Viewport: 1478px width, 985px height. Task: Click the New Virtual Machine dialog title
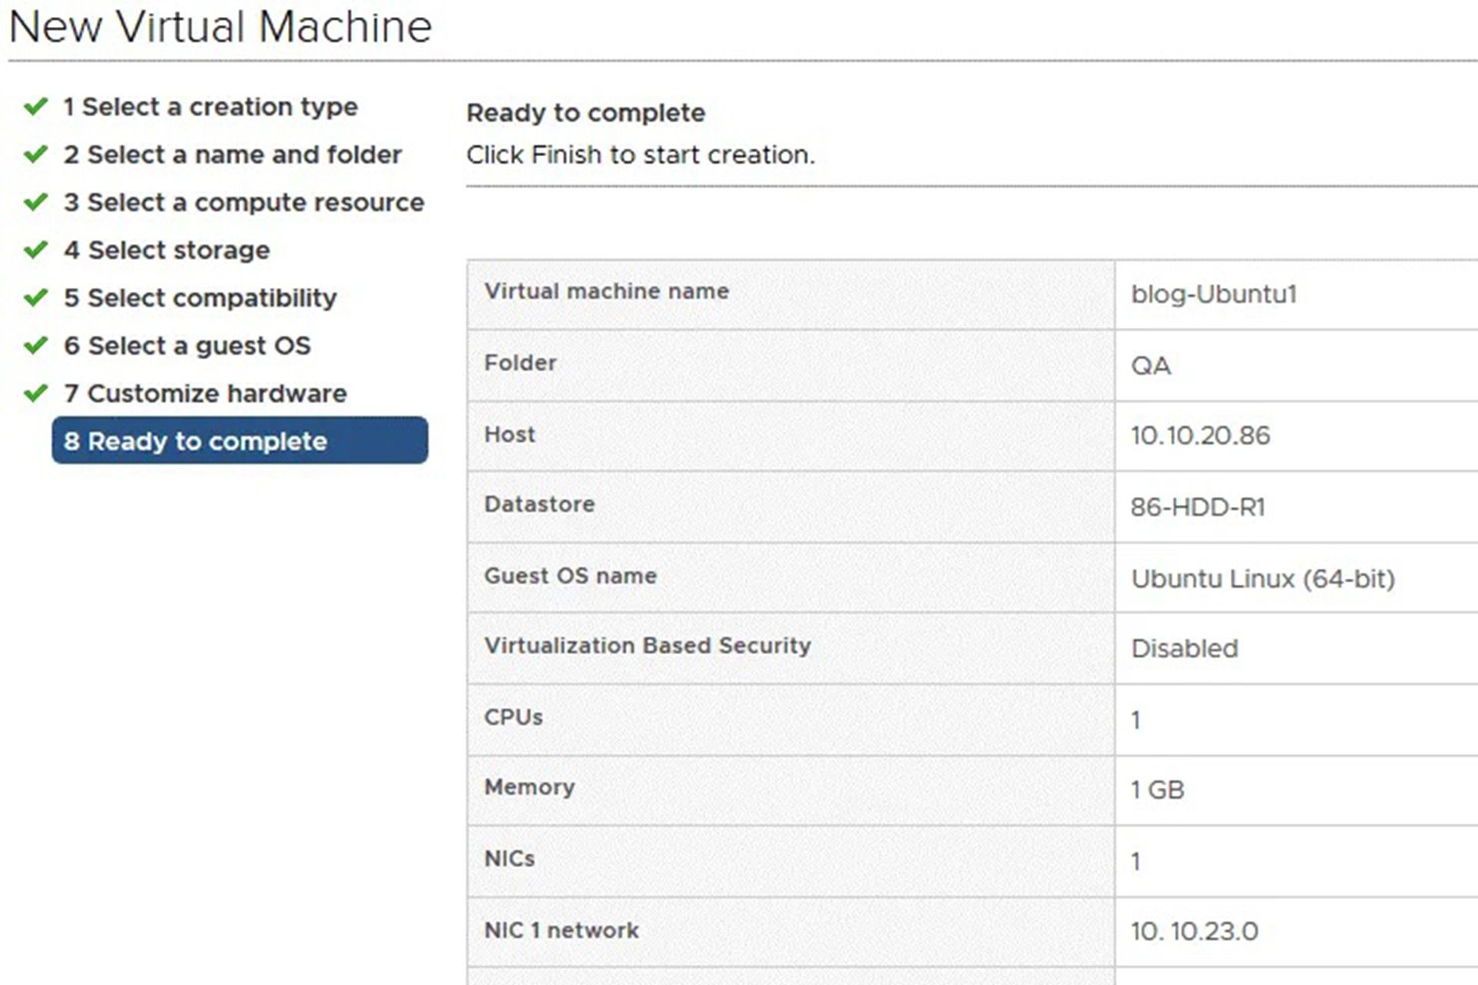click(220, 26)
